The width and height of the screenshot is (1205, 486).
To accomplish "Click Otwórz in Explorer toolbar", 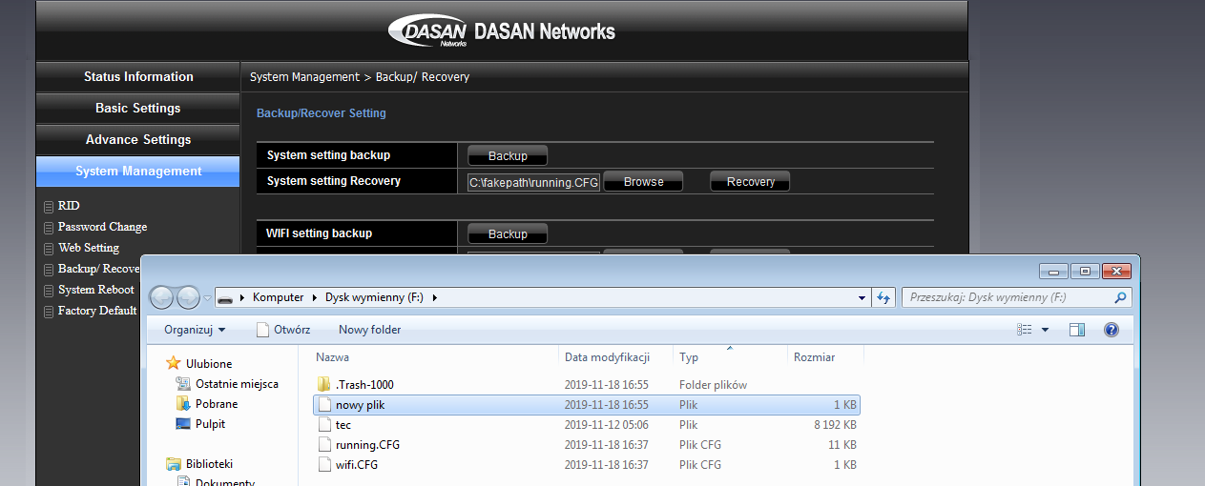I will pyautogui.click(x=282, y=330).
